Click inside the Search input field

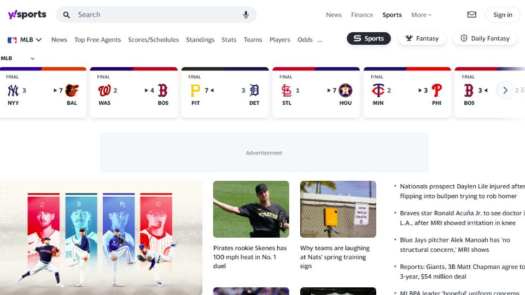[157, 15]
